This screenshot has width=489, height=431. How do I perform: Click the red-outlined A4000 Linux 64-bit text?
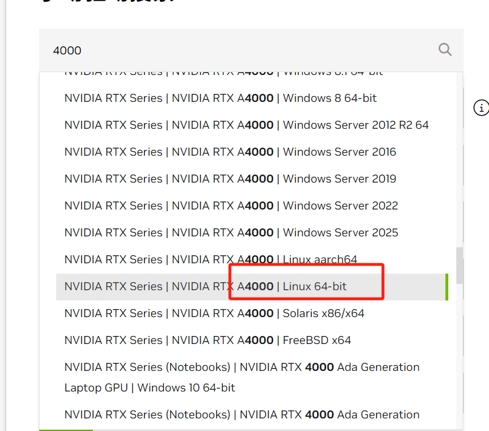306,286
